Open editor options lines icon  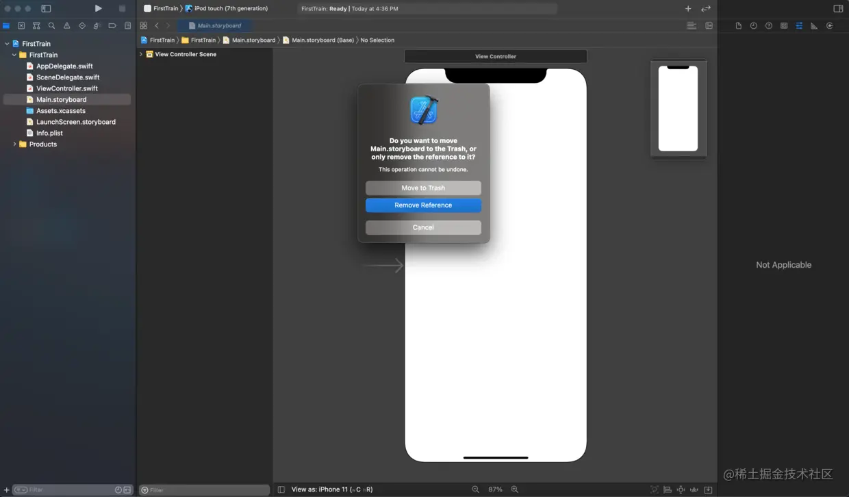pyautogui.click(x=692, y=25)
